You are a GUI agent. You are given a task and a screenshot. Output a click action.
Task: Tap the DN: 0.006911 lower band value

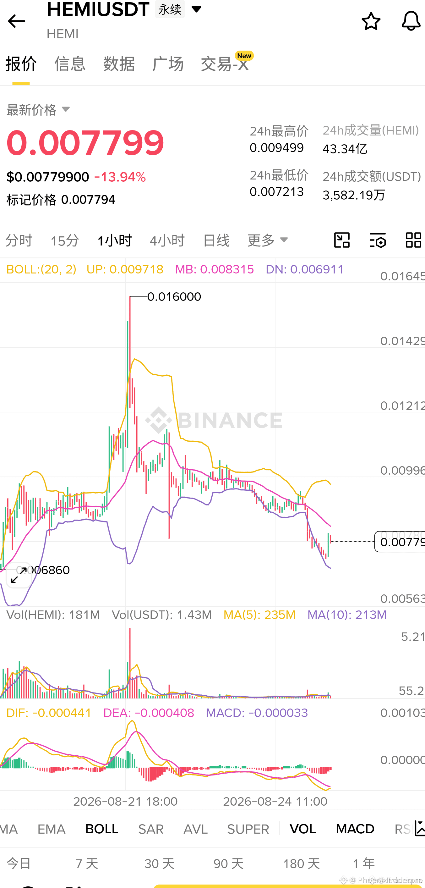coord(305,269)
